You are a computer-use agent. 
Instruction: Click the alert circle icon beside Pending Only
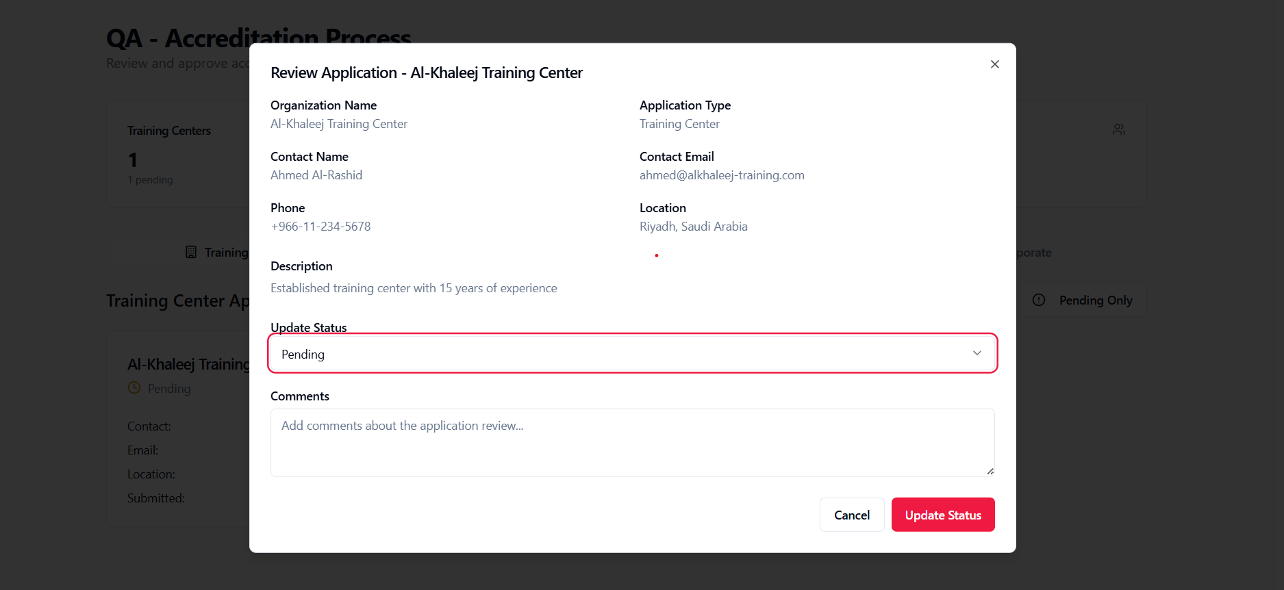(x=1039, y=300)
